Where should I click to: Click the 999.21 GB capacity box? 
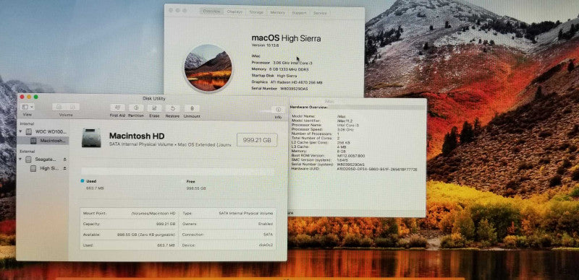(257, 140)
